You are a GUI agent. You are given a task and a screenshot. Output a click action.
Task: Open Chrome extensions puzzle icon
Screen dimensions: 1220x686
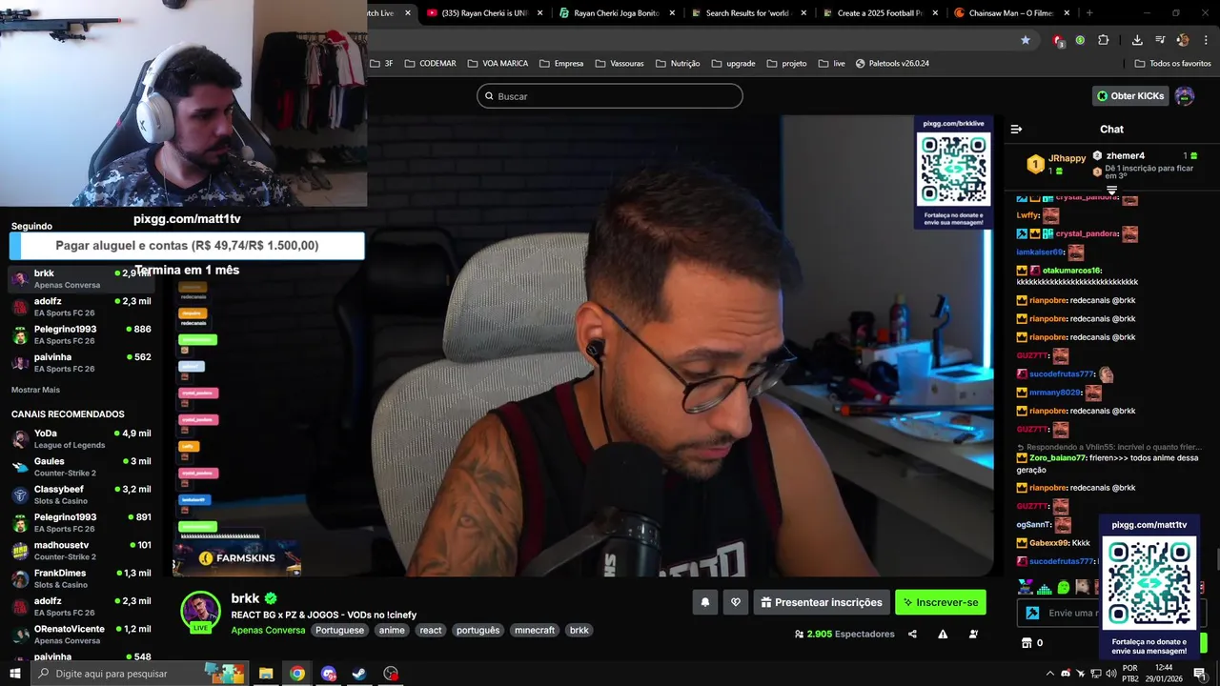pyautogui.click(x=1104, y=40)
